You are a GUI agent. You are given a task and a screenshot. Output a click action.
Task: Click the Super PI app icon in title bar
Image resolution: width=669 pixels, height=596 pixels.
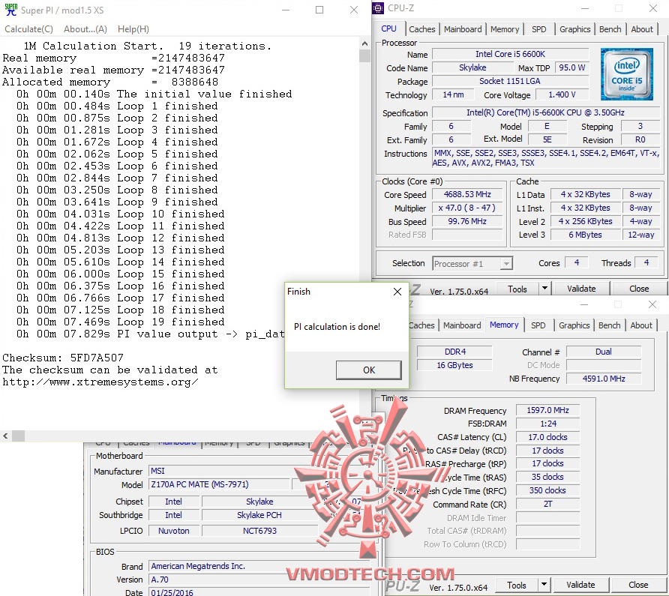coord(10,10)
